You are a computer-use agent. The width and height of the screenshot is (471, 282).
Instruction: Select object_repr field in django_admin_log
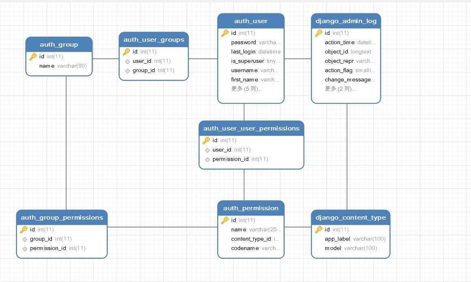pyautogui.click(x=350, y=61)
